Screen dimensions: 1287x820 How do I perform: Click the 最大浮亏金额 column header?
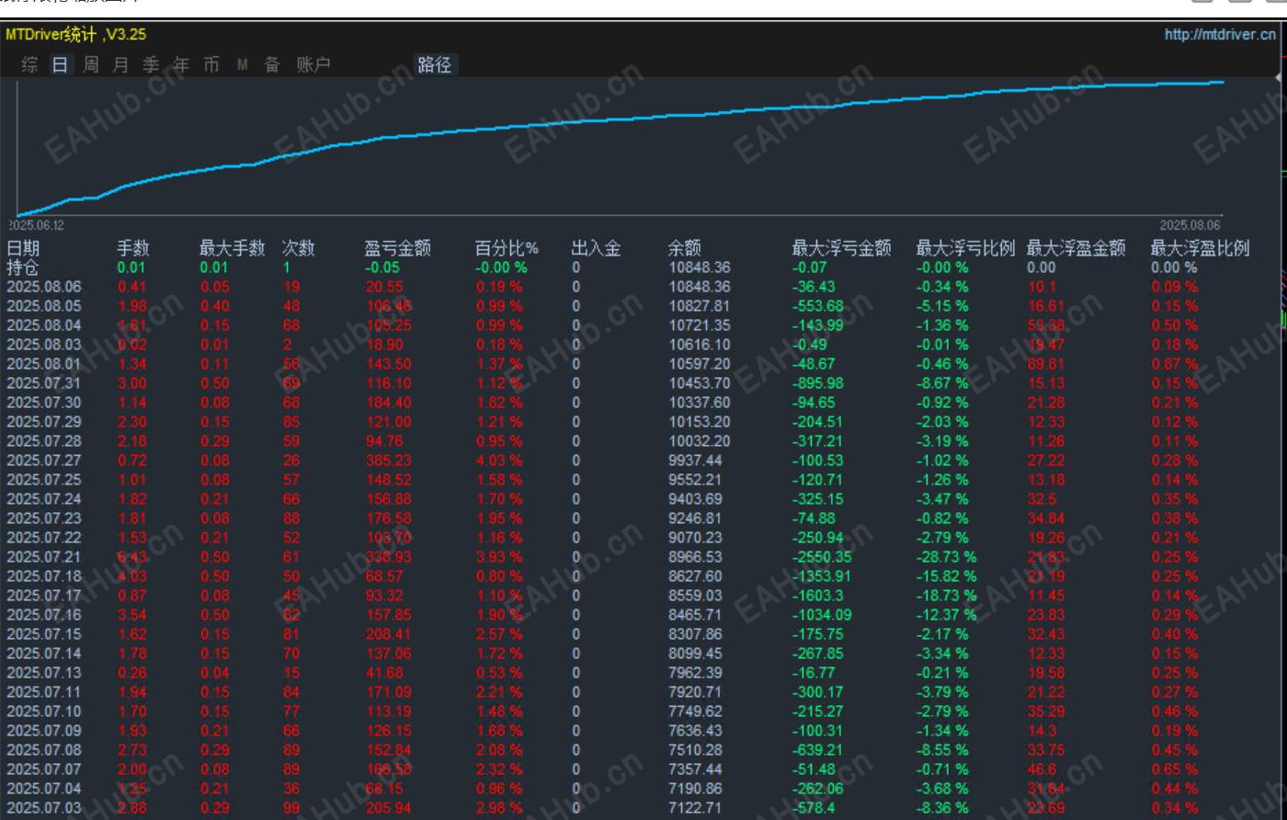coord(841,248)
